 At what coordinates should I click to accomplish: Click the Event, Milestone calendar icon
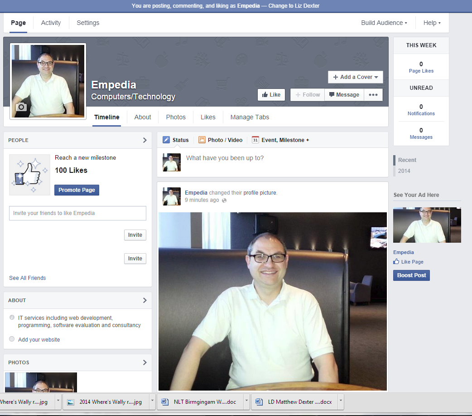point(255,140)
